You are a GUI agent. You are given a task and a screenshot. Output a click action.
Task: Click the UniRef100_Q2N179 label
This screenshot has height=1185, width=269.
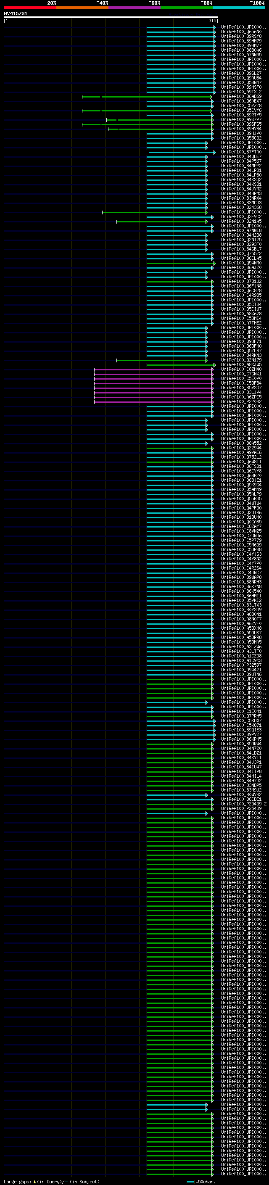click(241, 360)
